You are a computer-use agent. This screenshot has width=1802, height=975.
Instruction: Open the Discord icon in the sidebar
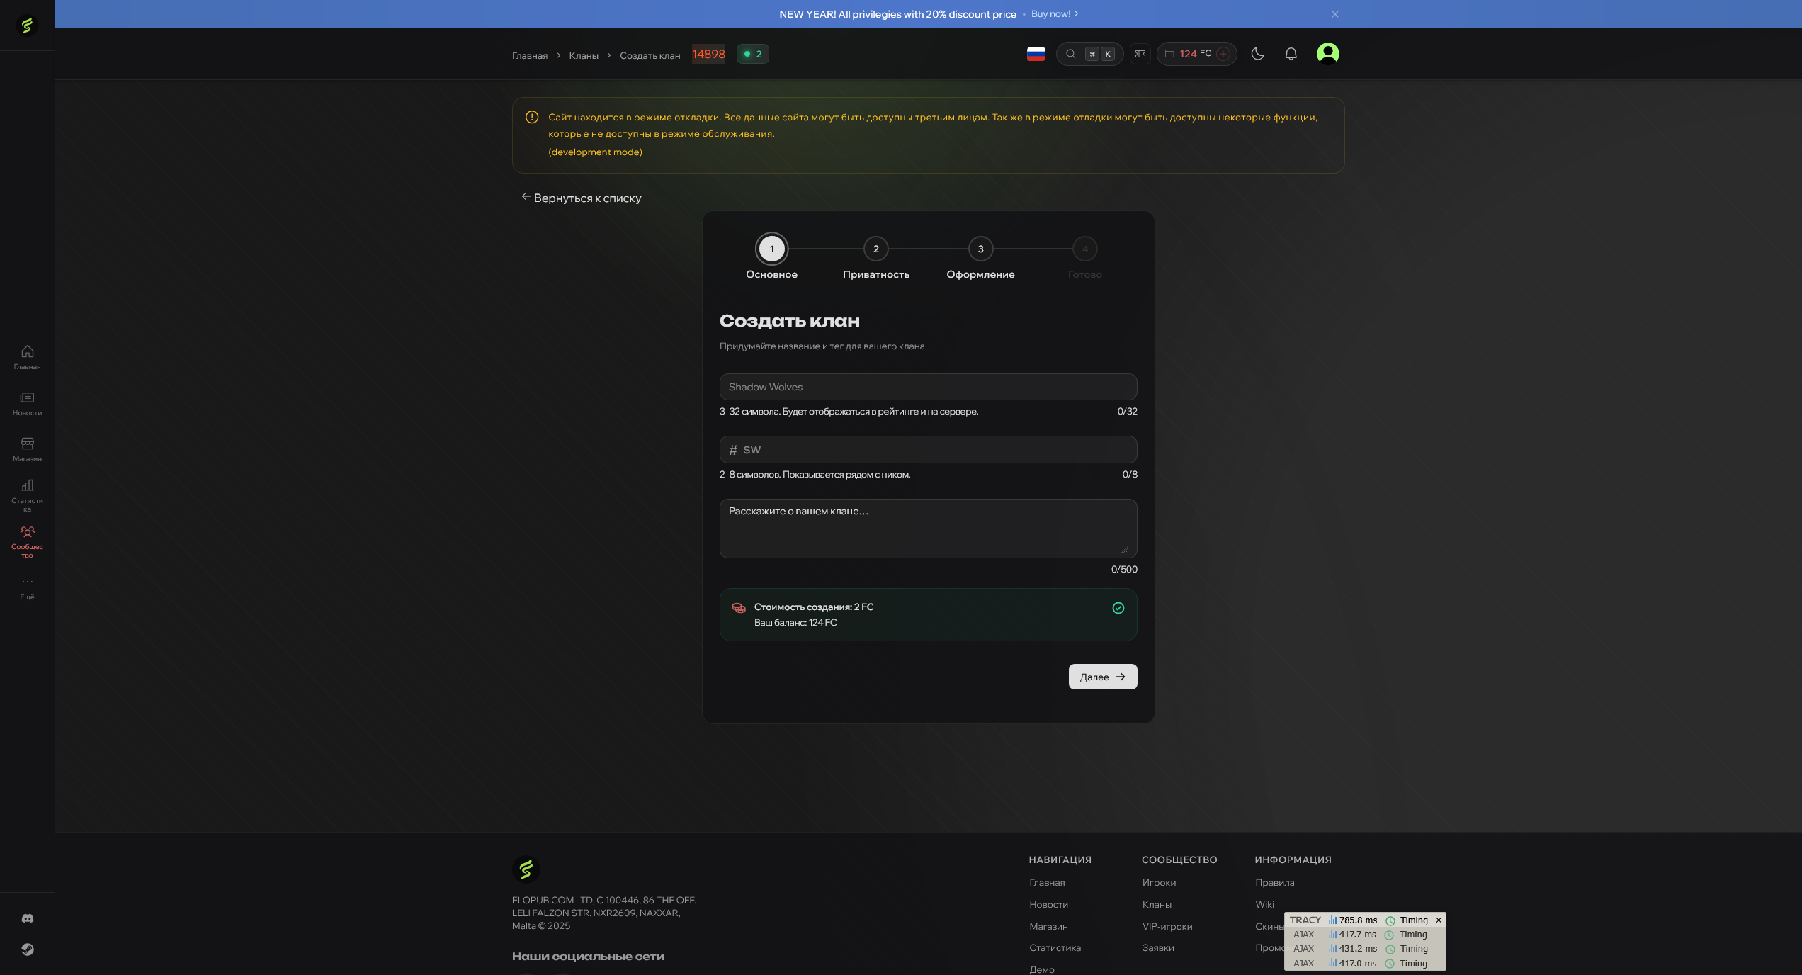click(x=27, y=918)
